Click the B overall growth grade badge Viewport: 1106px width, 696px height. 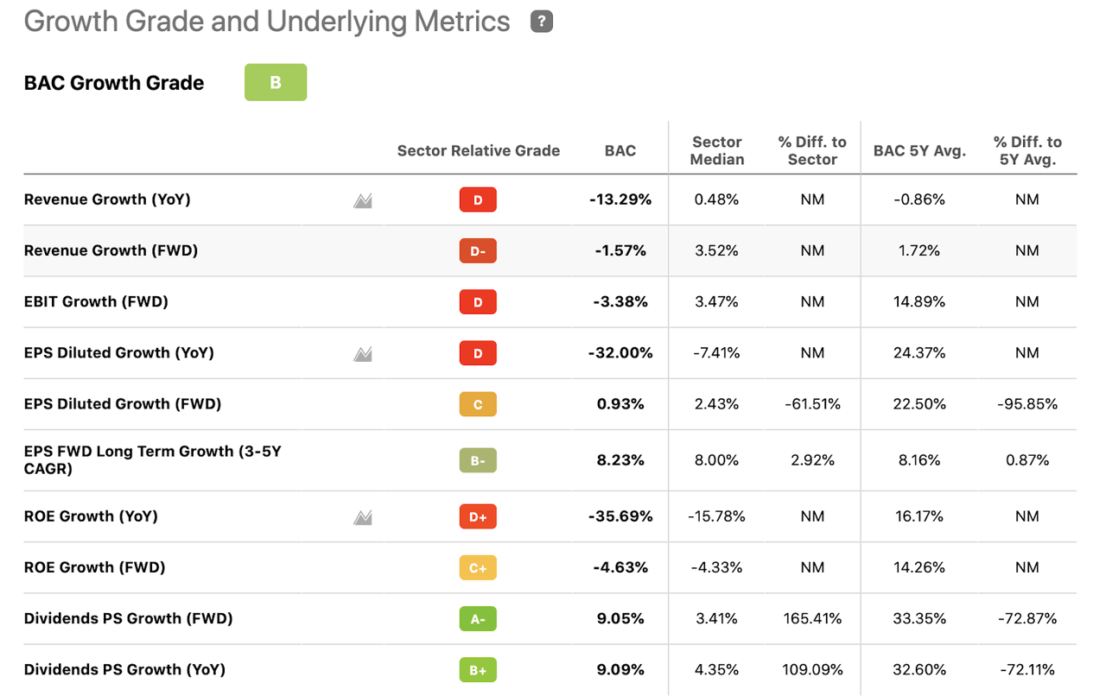[x=276, y=83]
